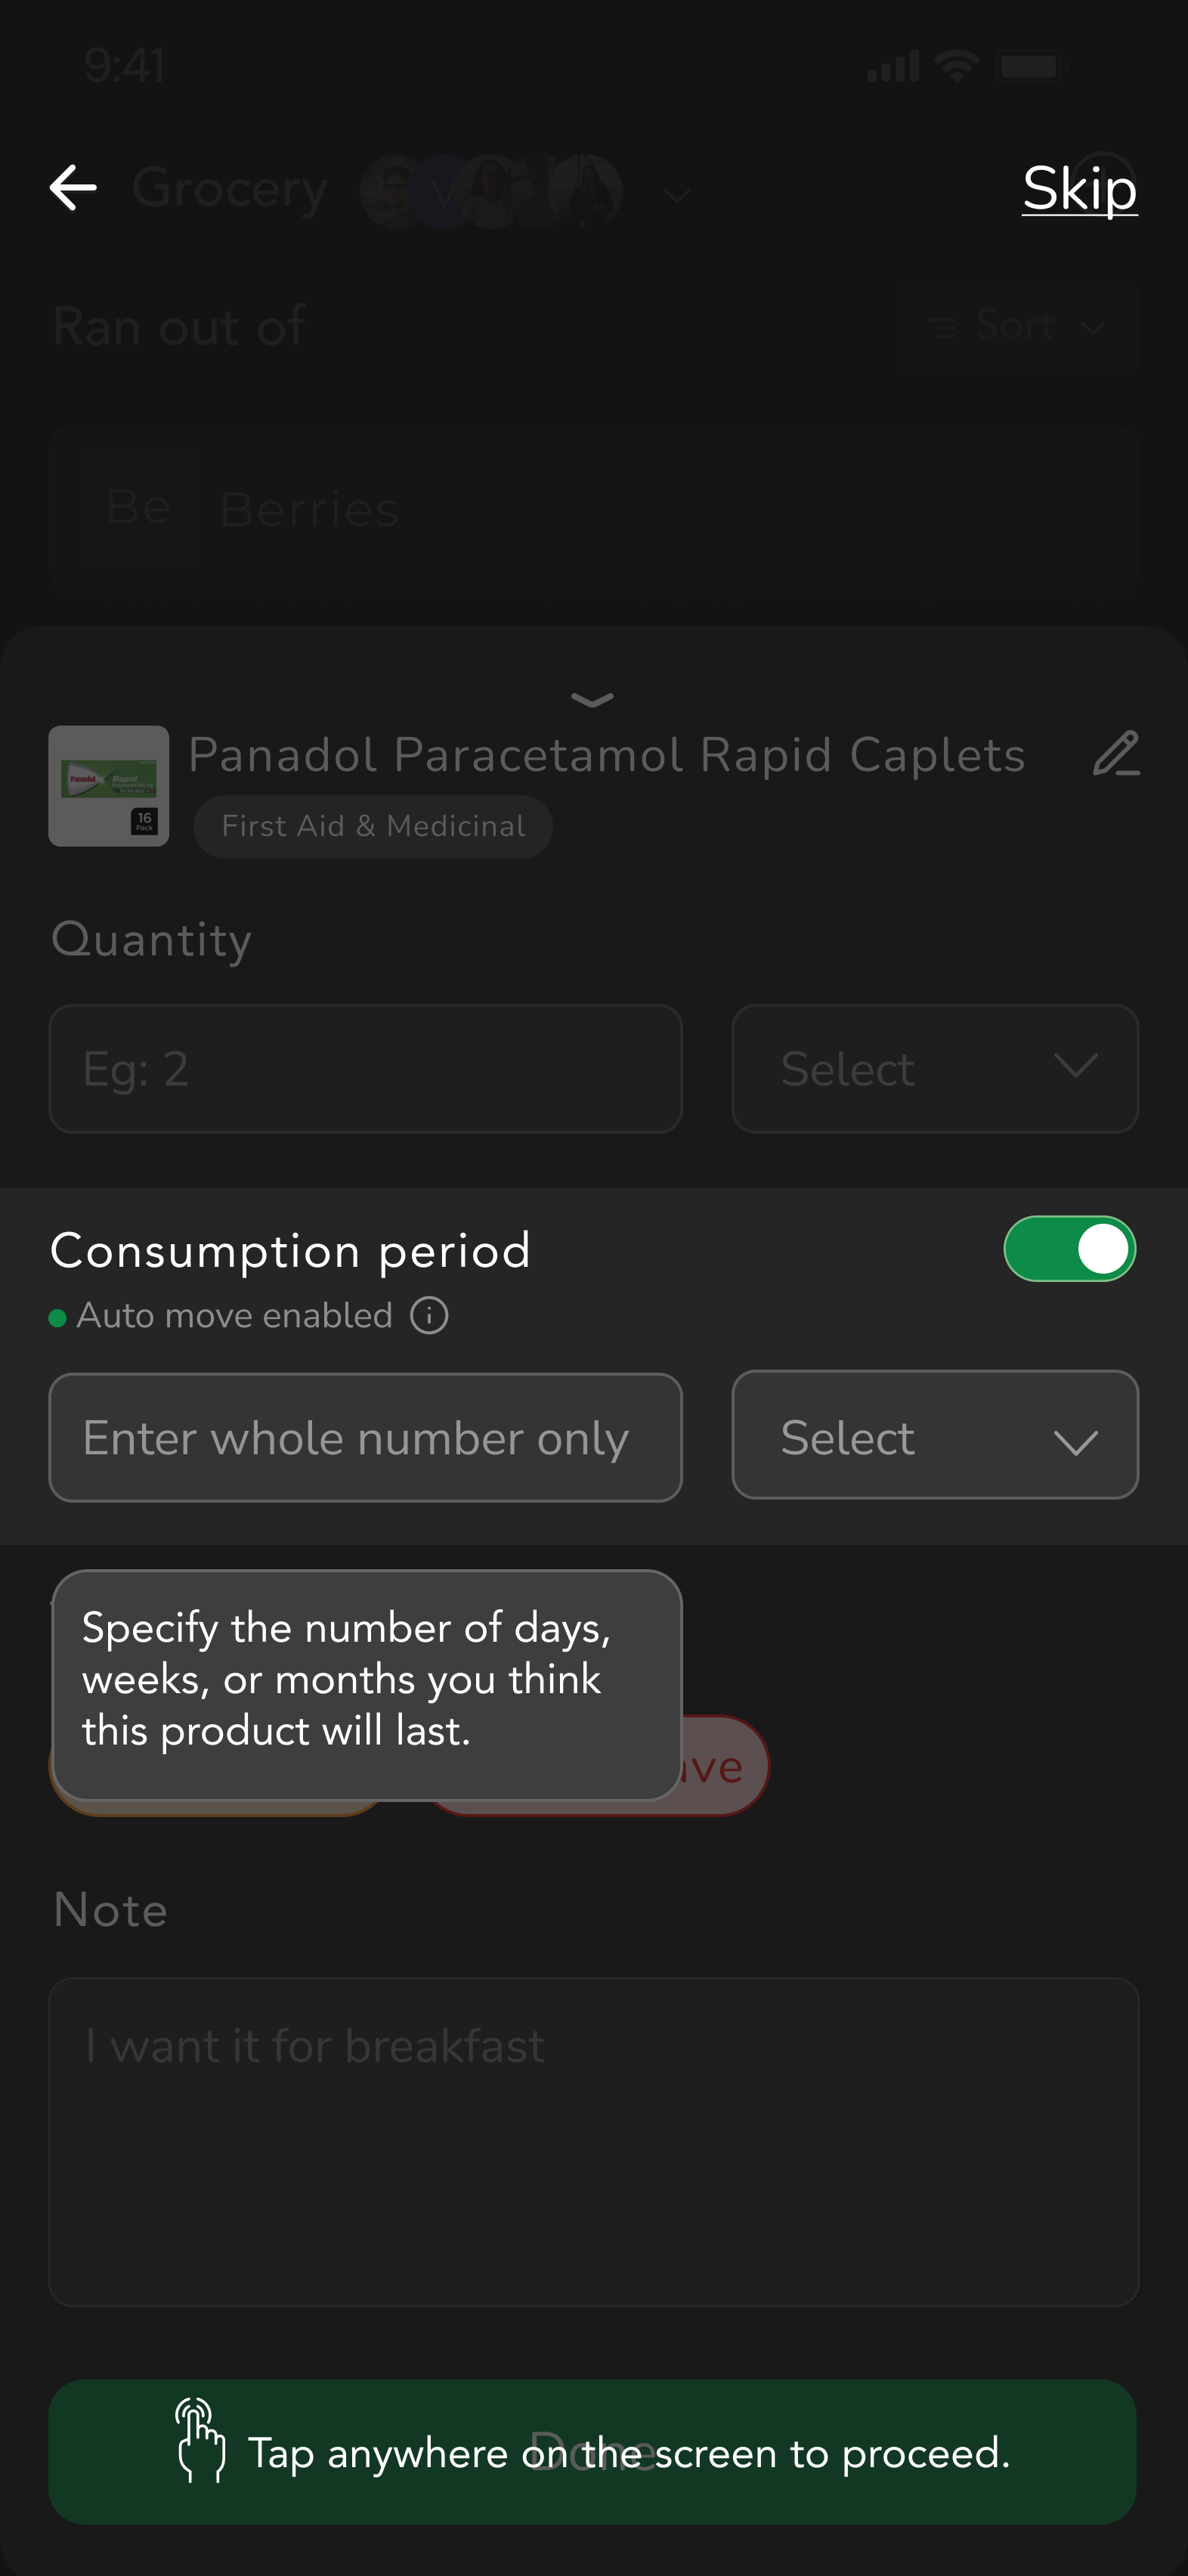Select the First Aid & Medicinal tag

(373, 826)
